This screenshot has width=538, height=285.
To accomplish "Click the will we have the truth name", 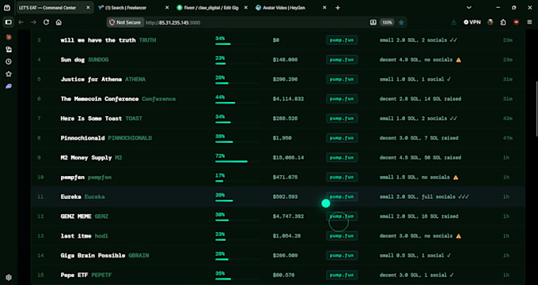I will (98, 40).
